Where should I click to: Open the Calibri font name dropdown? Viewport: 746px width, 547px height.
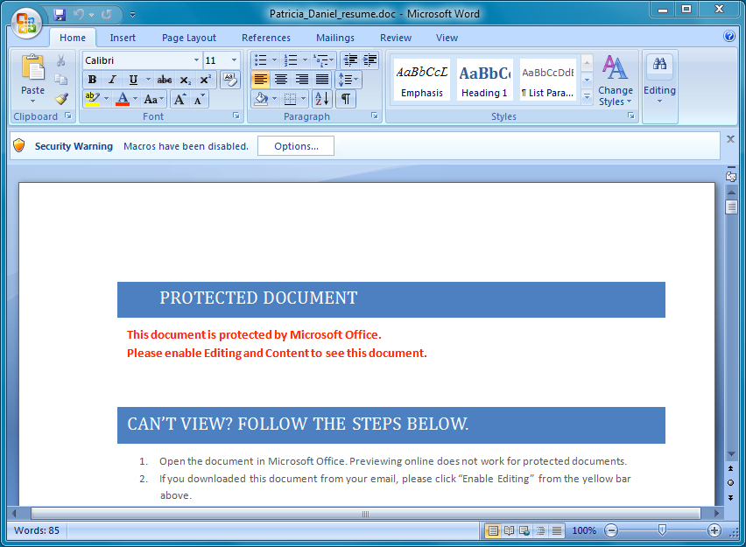[x=196, y=60]
